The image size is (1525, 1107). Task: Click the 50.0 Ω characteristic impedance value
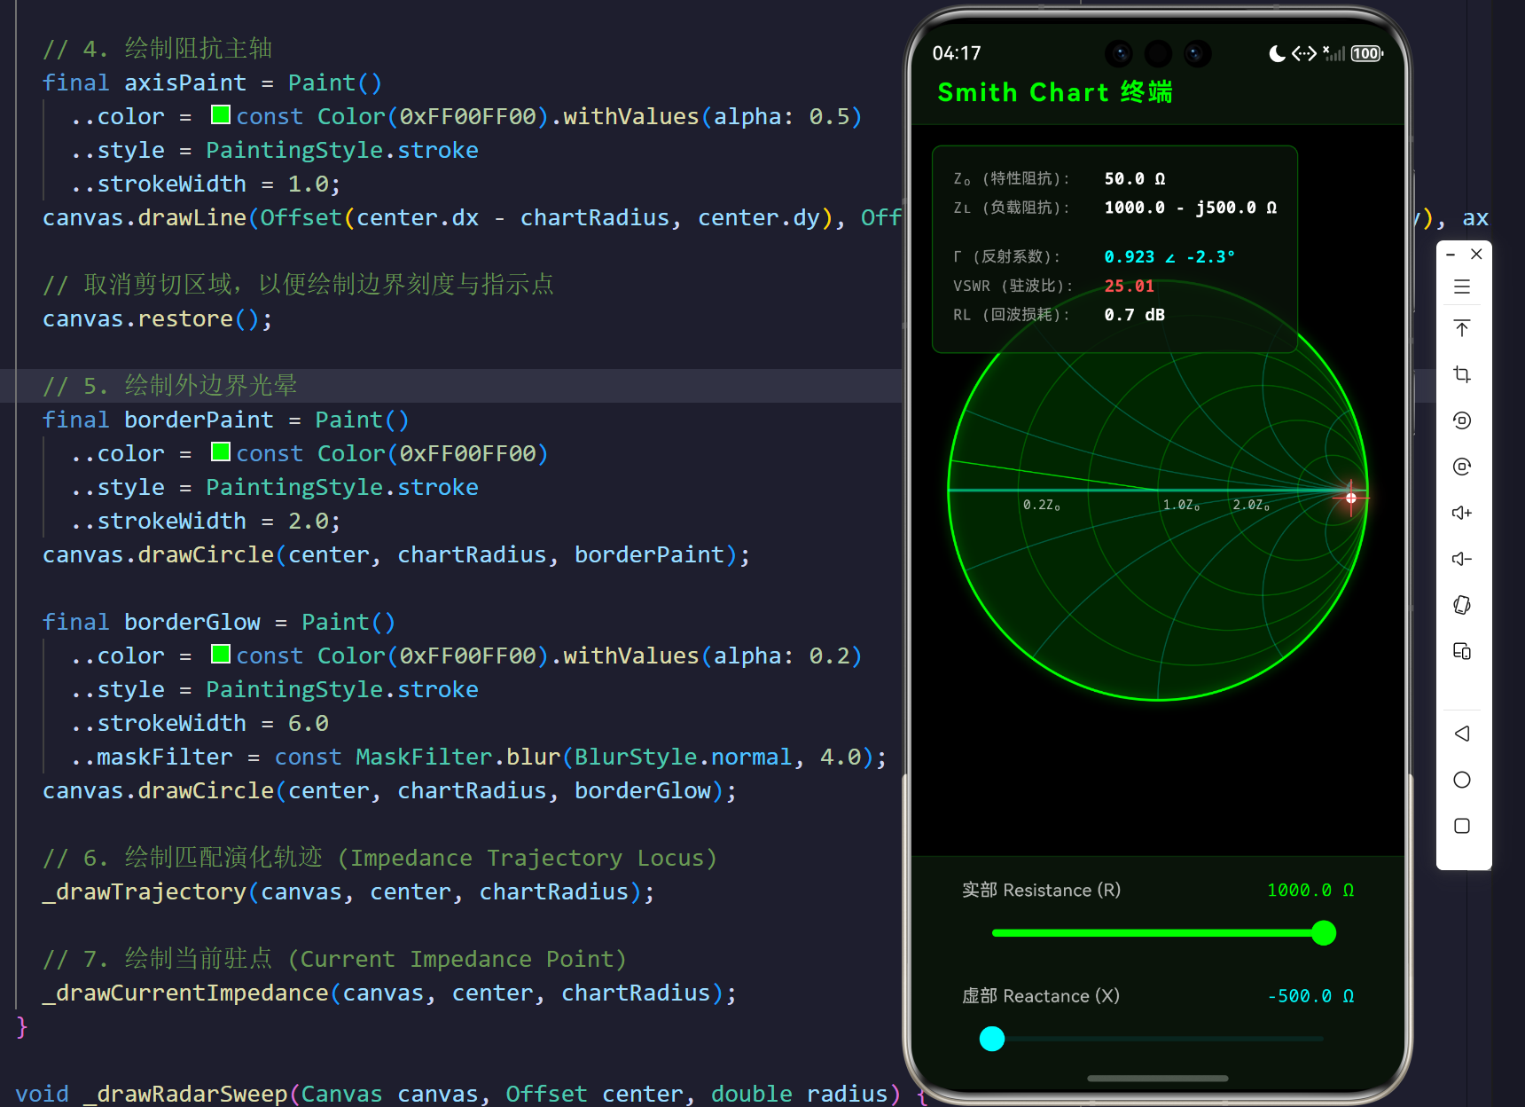click(1135, 178)
